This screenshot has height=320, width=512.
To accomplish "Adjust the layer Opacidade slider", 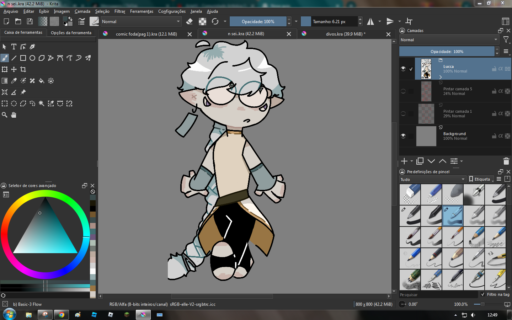I will coord(447,52).
